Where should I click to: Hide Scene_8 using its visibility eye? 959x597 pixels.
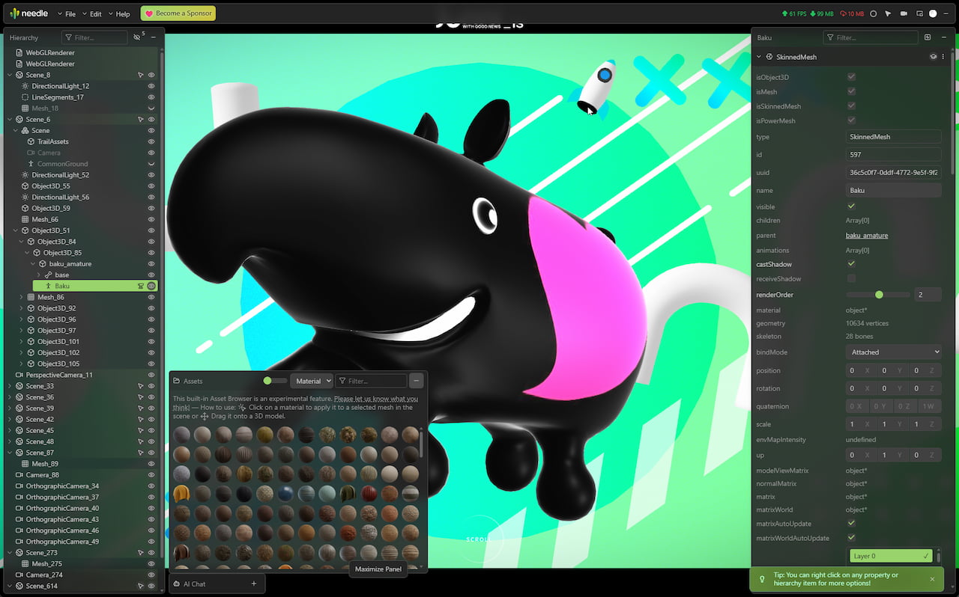[153, 75]
